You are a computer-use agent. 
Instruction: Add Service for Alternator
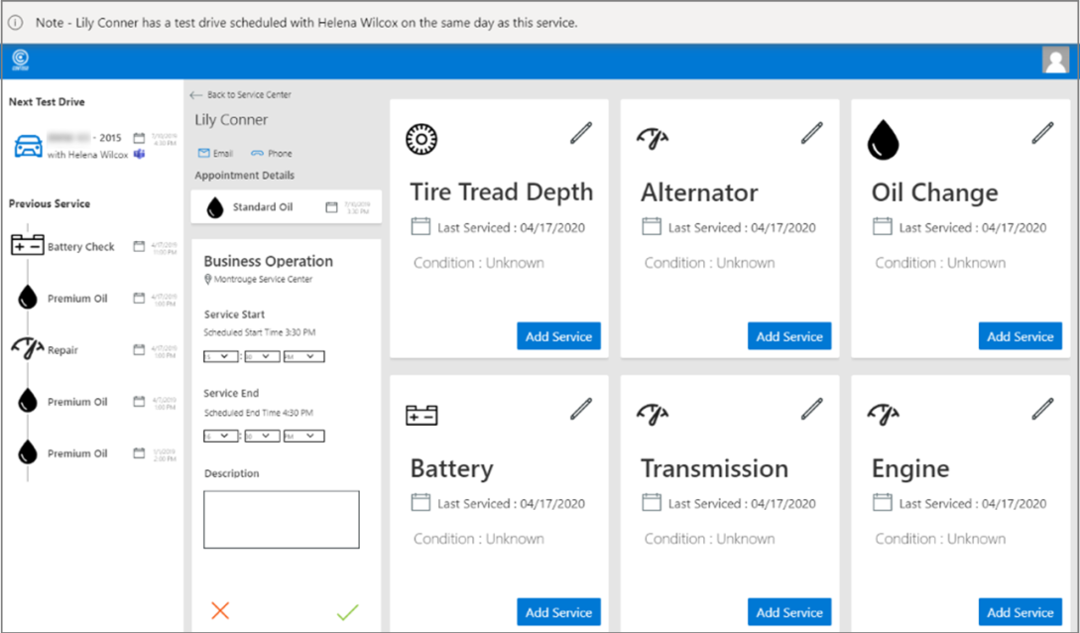(x=789, y=336)
